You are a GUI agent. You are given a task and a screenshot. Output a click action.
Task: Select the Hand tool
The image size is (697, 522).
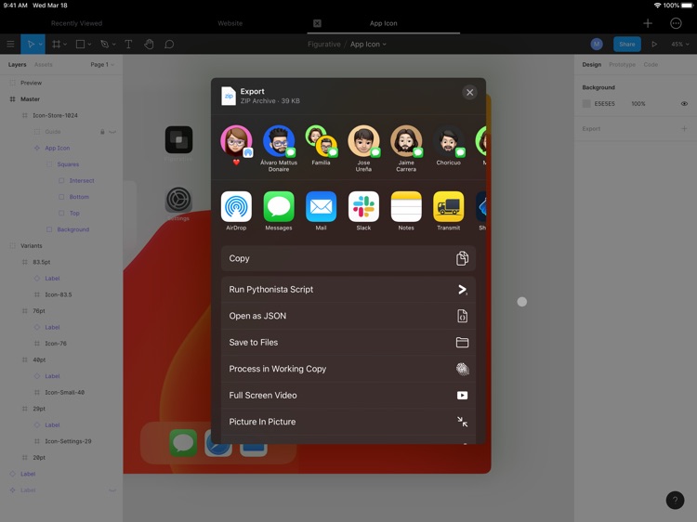point(149,44)
